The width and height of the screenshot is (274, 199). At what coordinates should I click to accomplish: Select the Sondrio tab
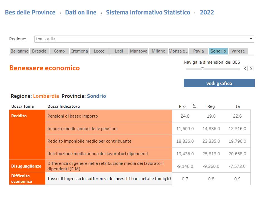pos(218,51)
